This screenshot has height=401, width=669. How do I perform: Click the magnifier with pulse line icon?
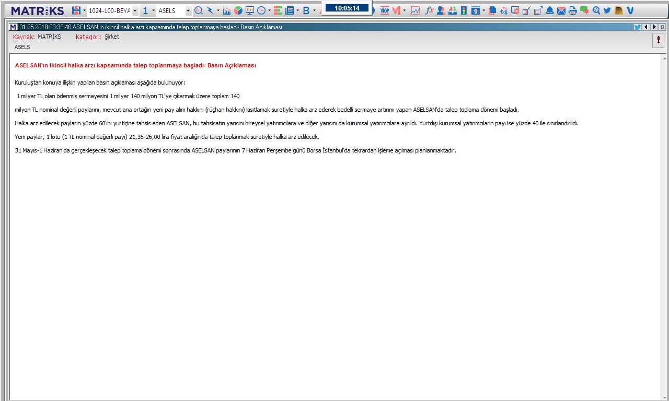coord(596,10)
